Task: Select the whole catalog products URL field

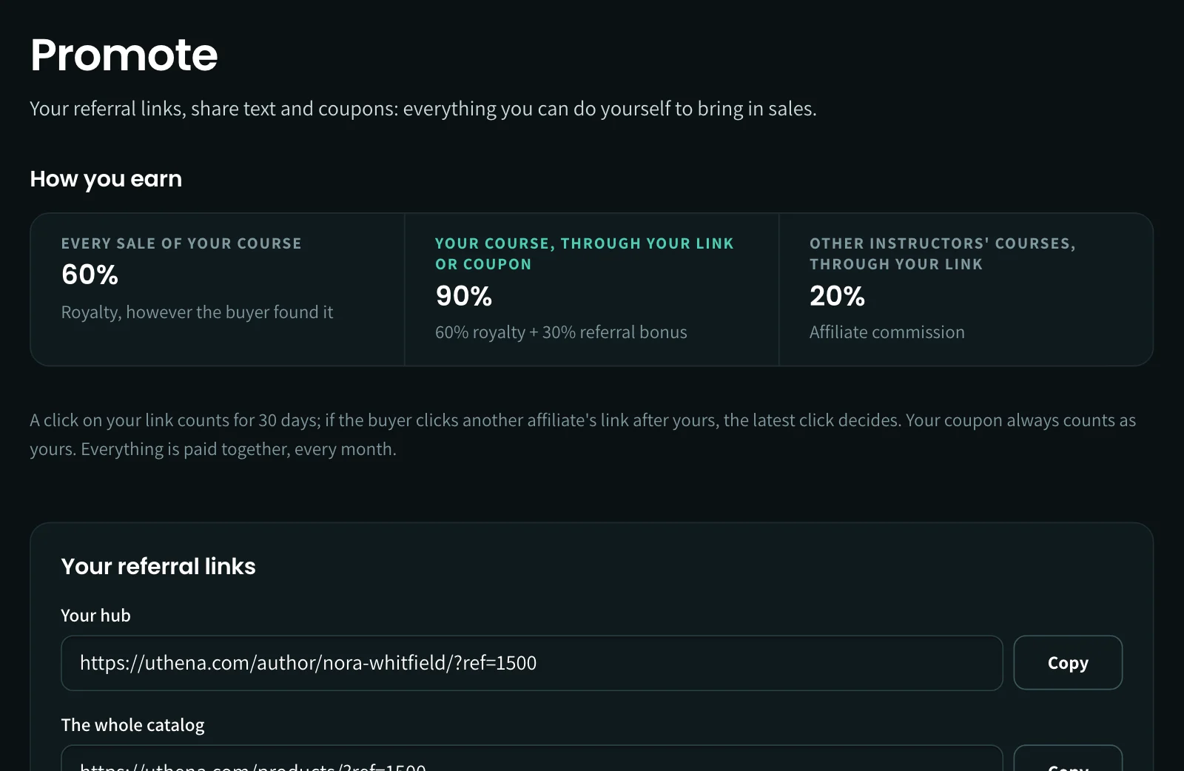Action: tap(532, 758)
